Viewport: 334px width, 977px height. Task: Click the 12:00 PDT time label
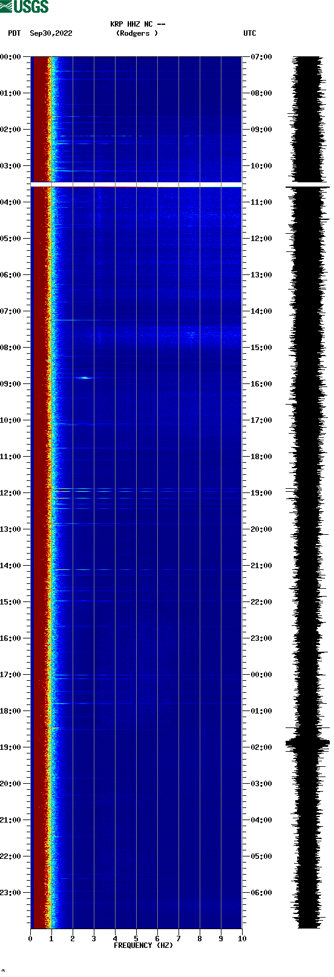point(10,493)
